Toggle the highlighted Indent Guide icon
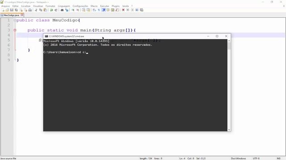Viewport: 286px width, 160px height. point(104,10)
